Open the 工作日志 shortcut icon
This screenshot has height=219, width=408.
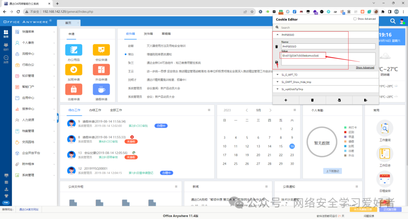tap(385, 154)
